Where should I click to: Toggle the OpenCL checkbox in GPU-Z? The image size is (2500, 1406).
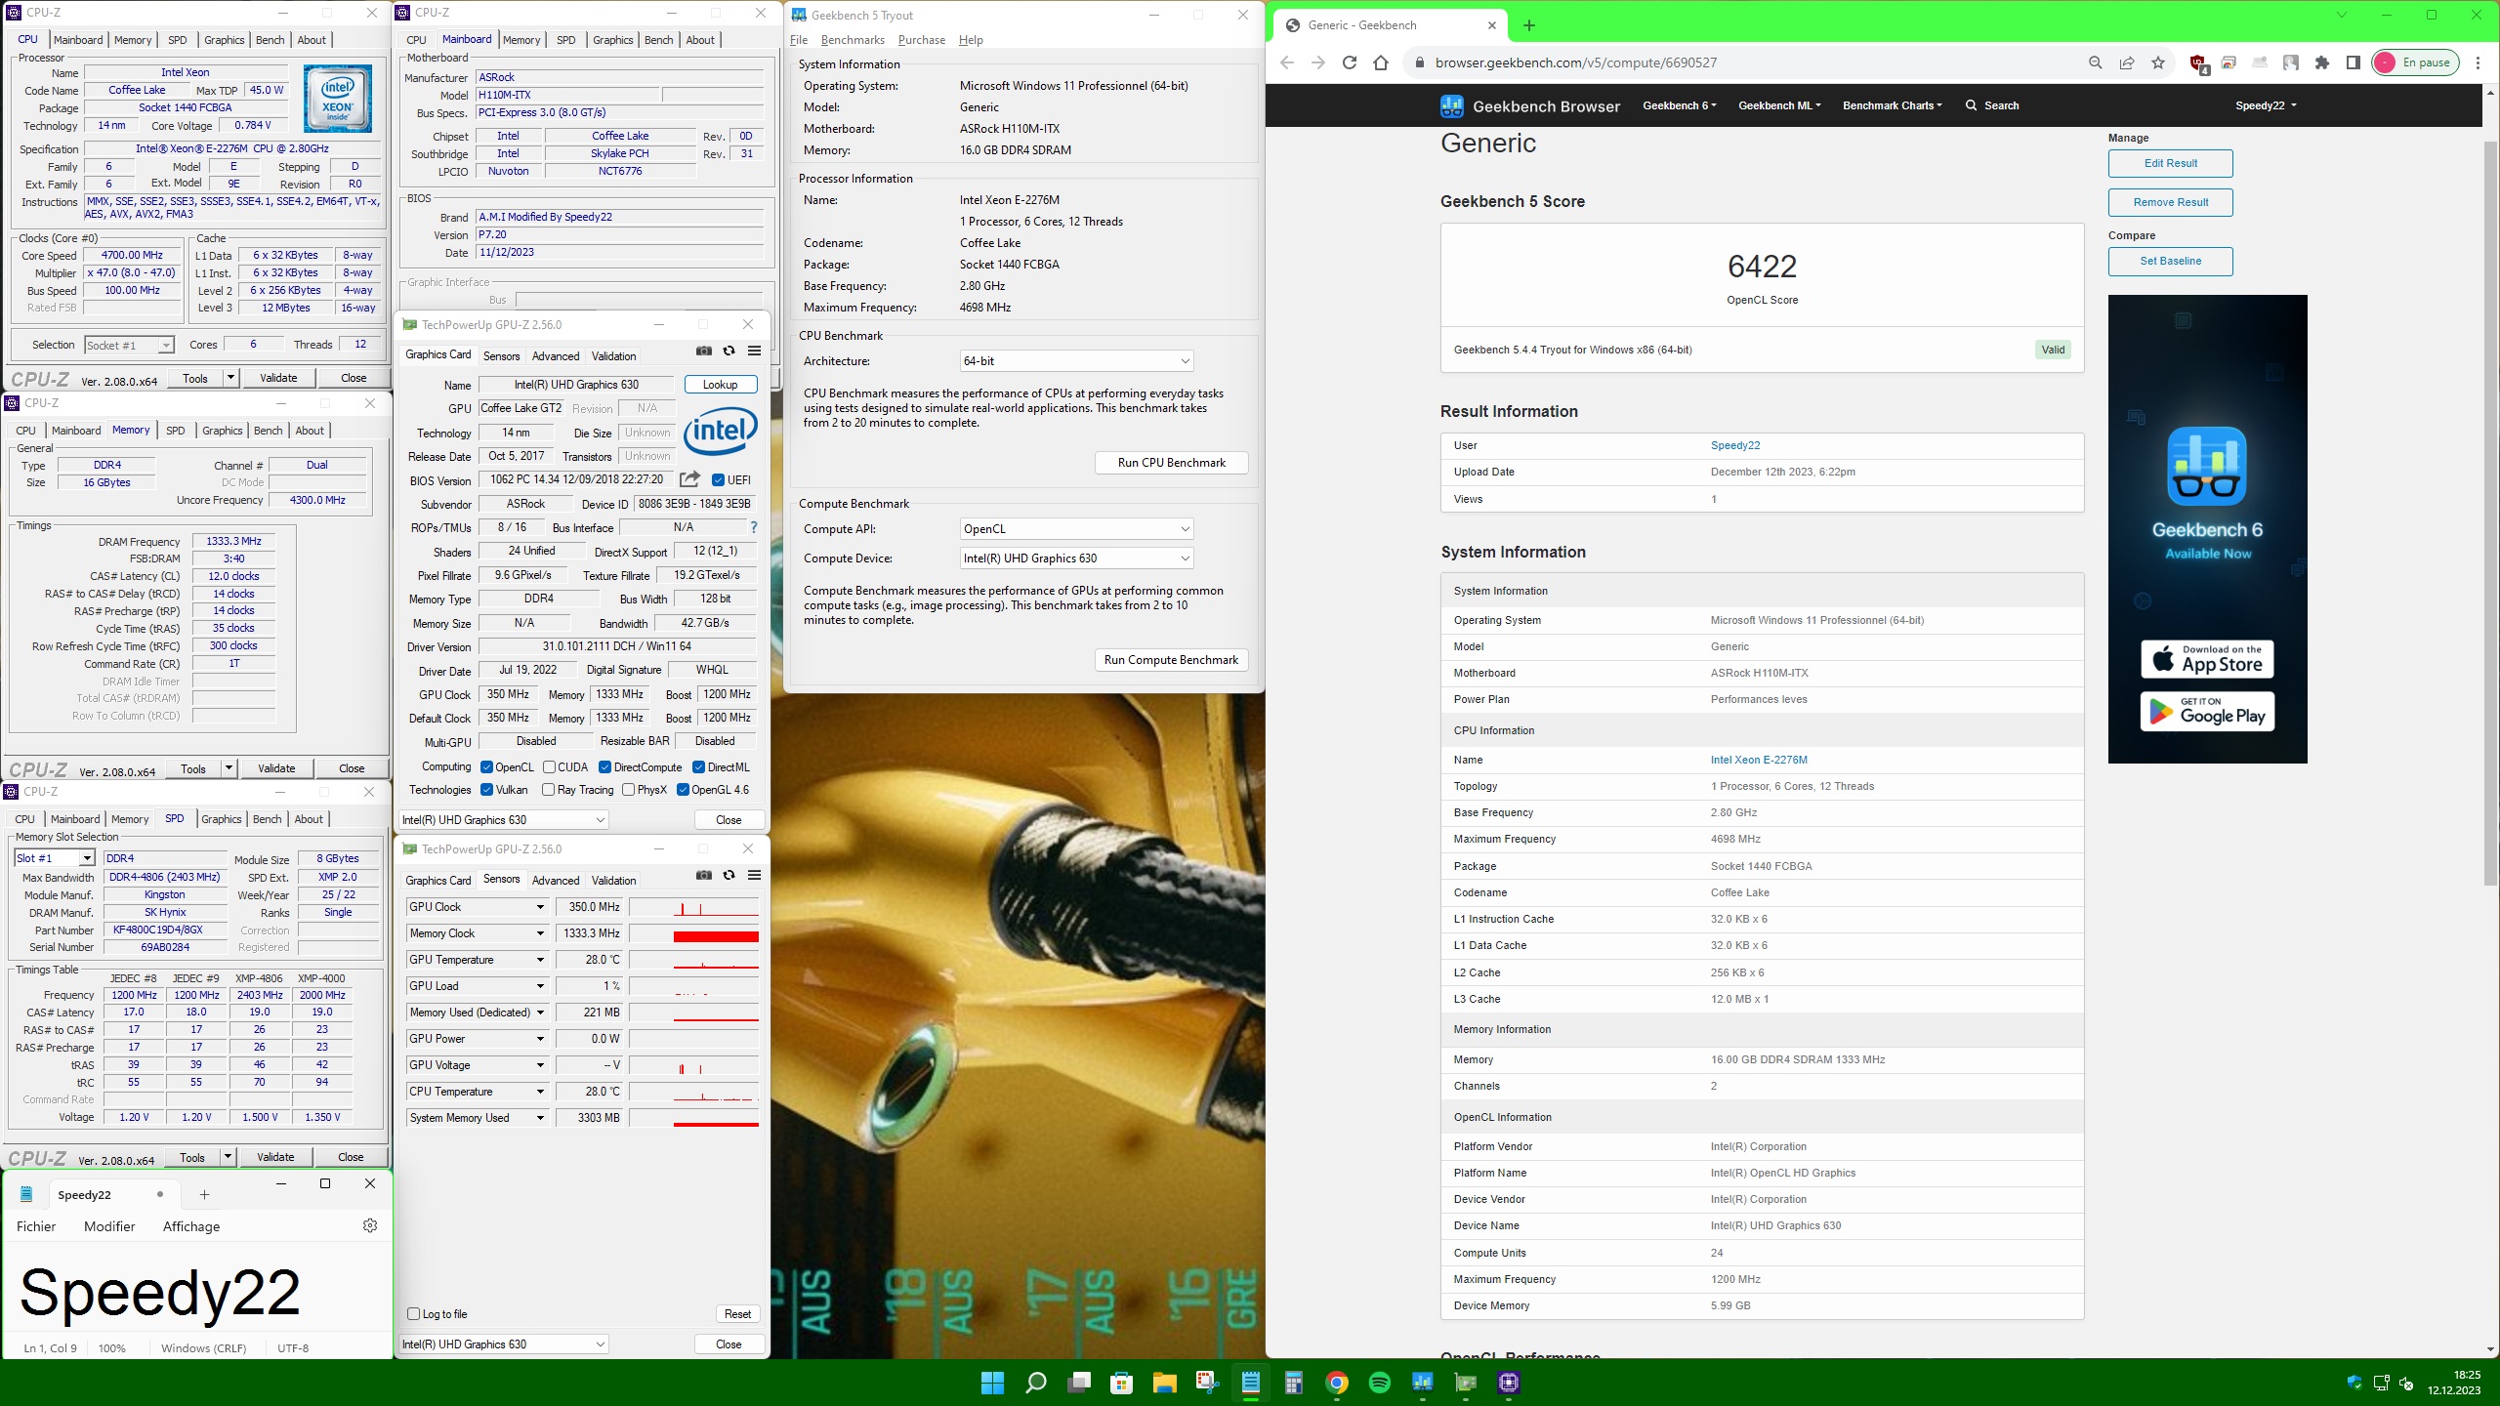pyautogui.click(x=486, y=767)
